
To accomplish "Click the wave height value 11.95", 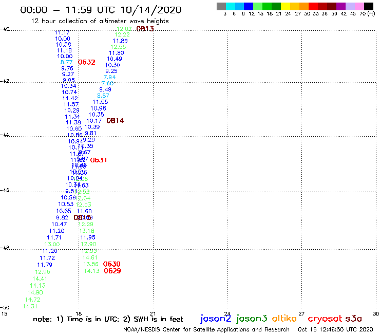I will coord(88,237).
